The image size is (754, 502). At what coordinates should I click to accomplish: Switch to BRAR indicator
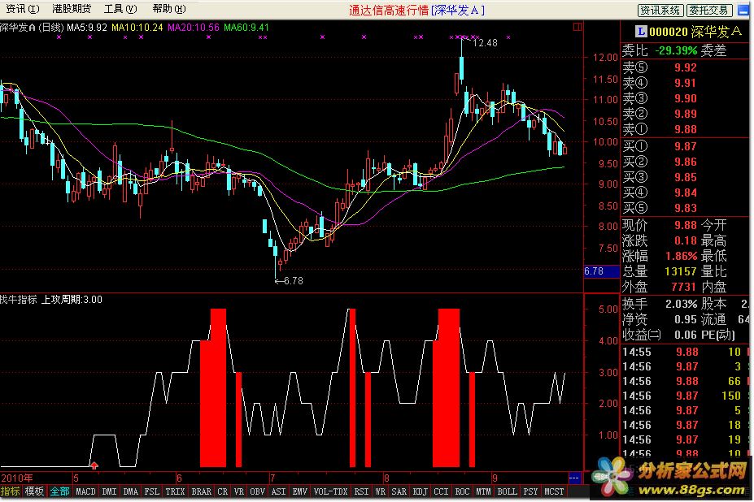[201, 491]
